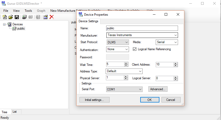
Task: Click the OK button
Action: click(x=150, y=100)
